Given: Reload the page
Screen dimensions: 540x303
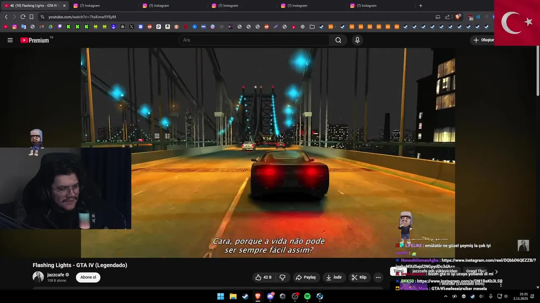Looking at the screenshot, I should [23, 17].
